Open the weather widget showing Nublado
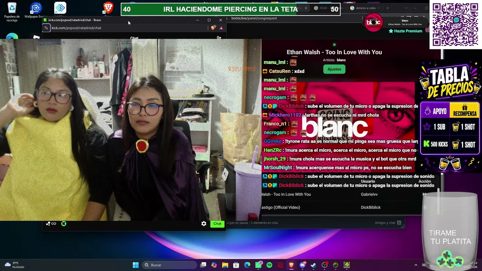 (14, 265)
